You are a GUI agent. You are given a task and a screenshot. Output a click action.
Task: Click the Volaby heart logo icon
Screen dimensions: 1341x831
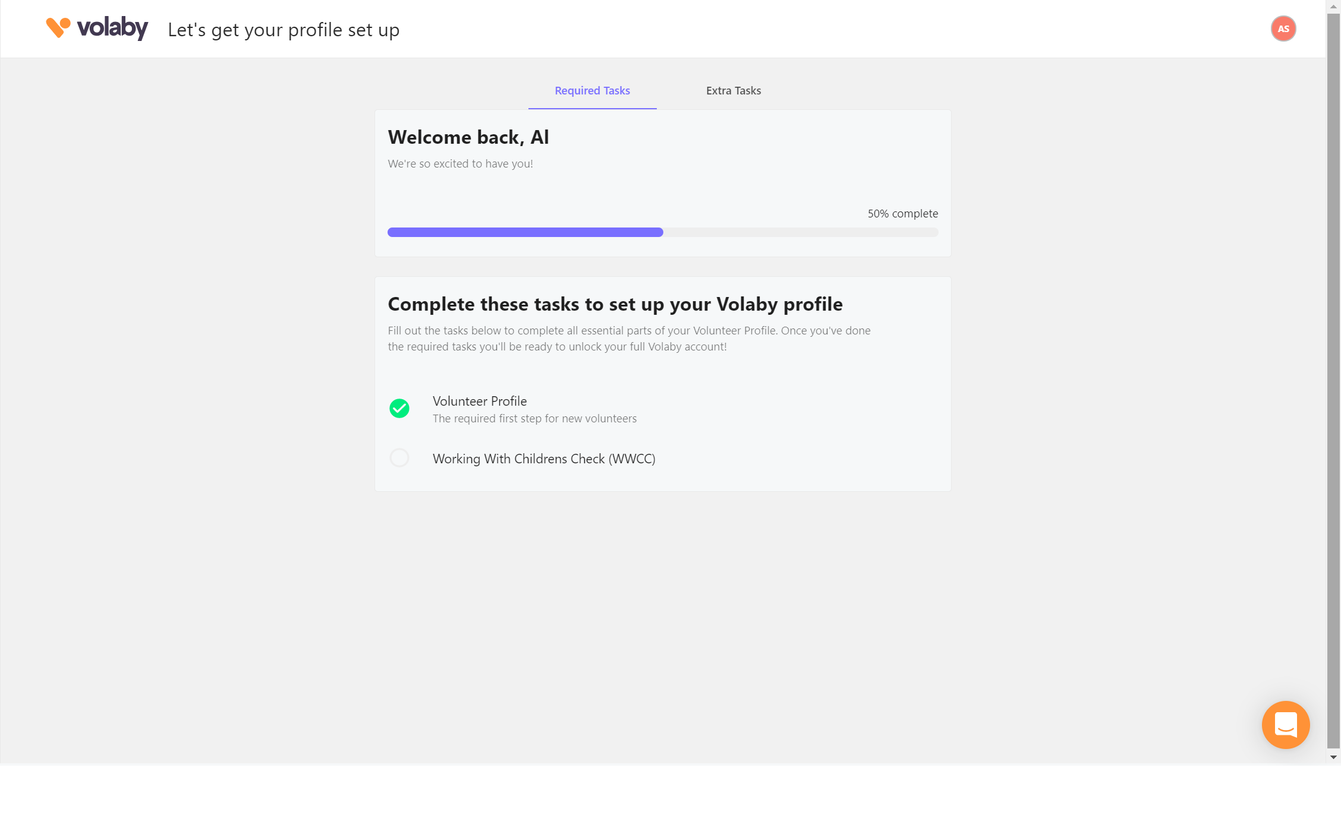click(58, 27)
